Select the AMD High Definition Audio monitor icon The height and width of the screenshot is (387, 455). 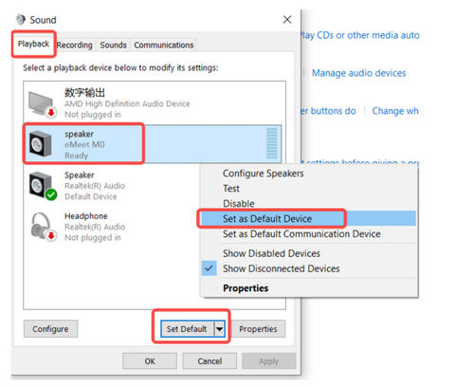(43, 103)
